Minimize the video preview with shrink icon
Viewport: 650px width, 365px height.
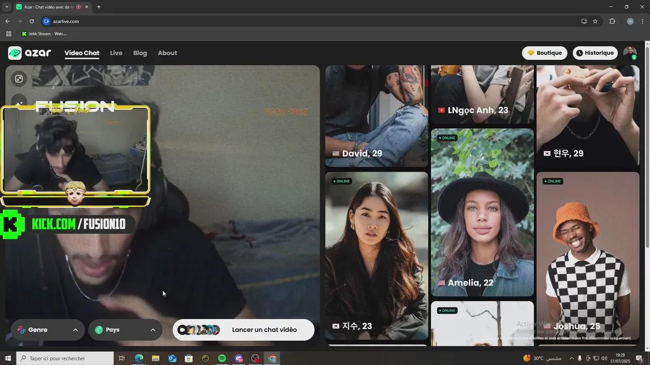pyautogui.click(x=19, y=79)
